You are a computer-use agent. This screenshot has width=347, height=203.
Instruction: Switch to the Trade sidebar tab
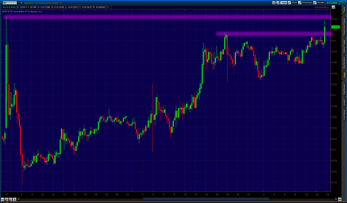[344, 9]
